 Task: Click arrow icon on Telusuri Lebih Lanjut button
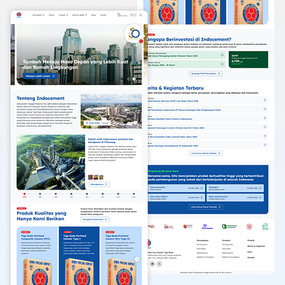point(53,76)
